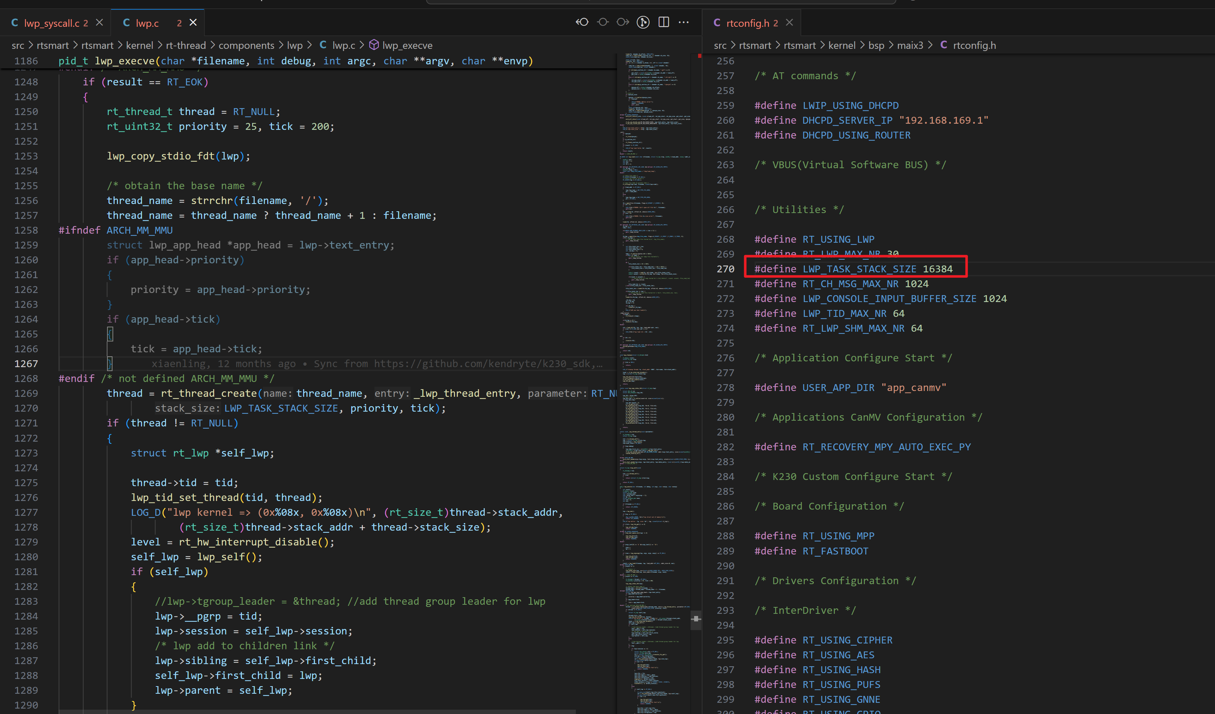Click RT_RECOVERY_MPY_AUTO_EXEC_PY define
Viewport: 1215px width, 714px height.
point(887,447)
